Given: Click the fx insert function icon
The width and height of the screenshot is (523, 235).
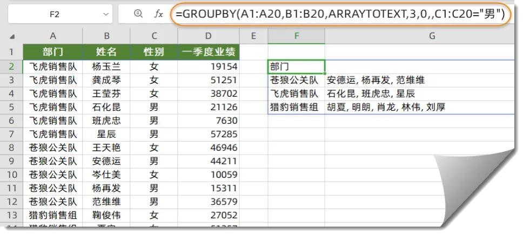Looking at the screenshot, I should (158, 15).
